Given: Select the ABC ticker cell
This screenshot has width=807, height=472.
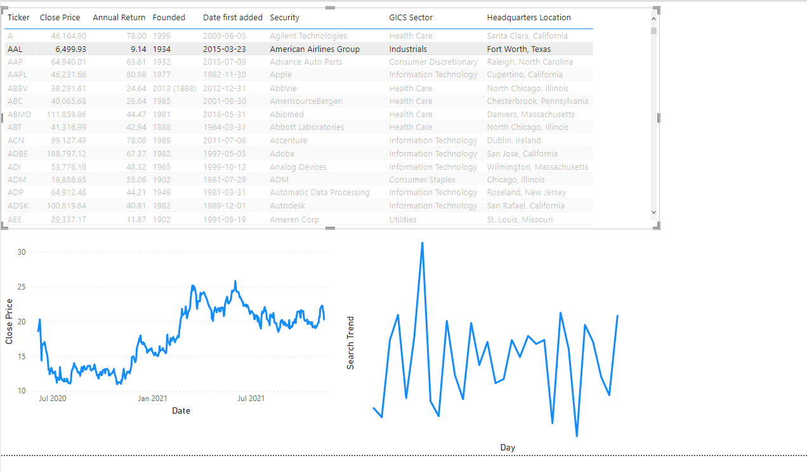Looking at the screenshot, I should [x=15, y=101].
